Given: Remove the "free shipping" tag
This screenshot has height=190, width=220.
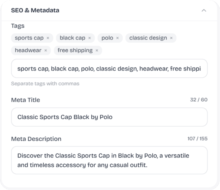Looking at the screenshot, I should (97, 50).
